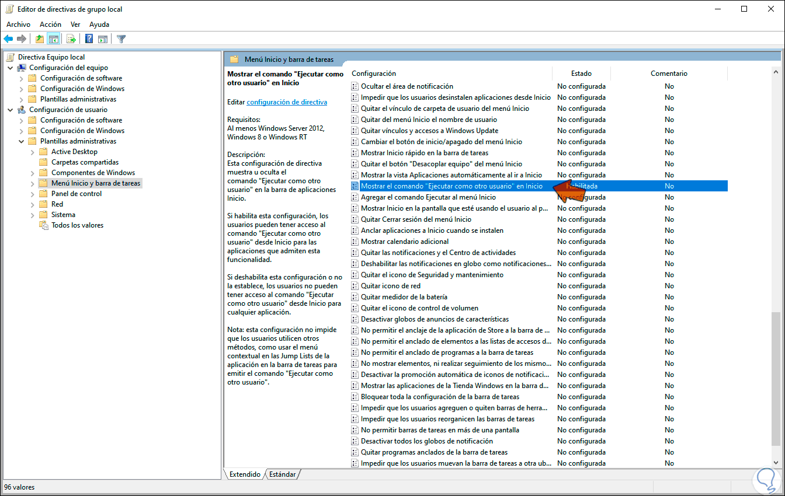The height and width of the screenshot is (496, 785).
Task: Click the folder icon next to Carpetas compartidas
Action: 43,162
